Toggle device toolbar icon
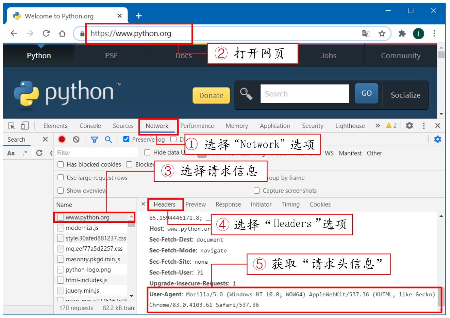Image resolution: width=450 pixels, height=318 pixels. [25, 126]
